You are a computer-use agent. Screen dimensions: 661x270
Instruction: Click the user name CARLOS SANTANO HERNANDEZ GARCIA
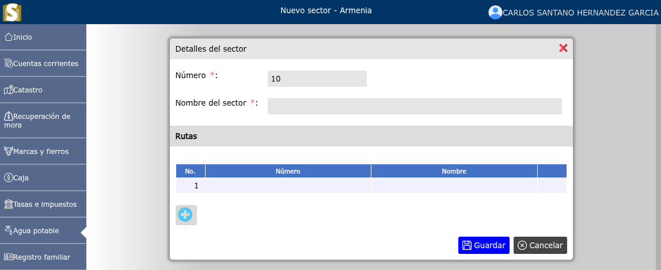580,13
